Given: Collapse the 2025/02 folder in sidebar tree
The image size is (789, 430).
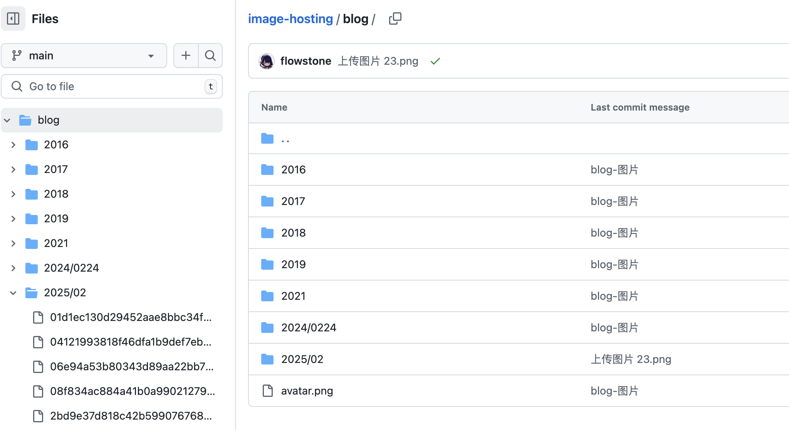Looking at the screenshot, I should [13, 293].
